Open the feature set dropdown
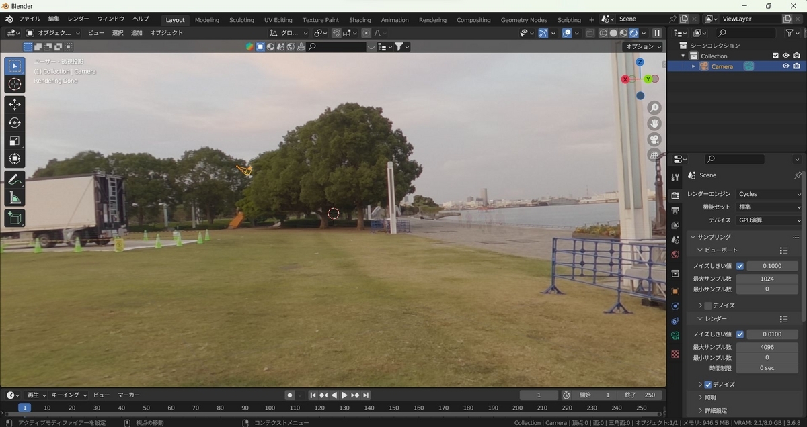This screenshot has width=807, height=427. point(769,207)
